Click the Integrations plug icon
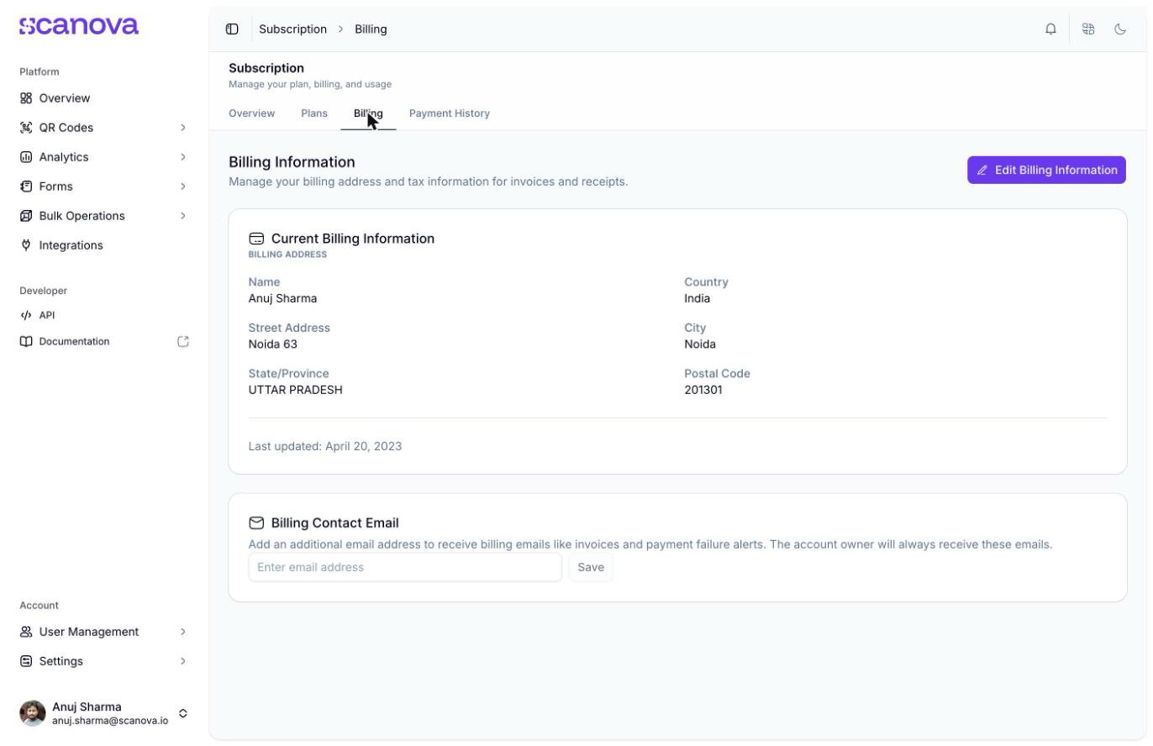The image size is (1153, 746). coord(26,245)
